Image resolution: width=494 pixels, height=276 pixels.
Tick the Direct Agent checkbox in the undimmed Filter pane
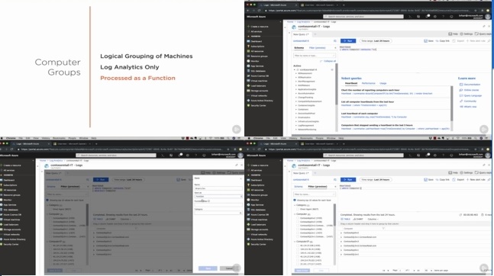click(298, 209)
